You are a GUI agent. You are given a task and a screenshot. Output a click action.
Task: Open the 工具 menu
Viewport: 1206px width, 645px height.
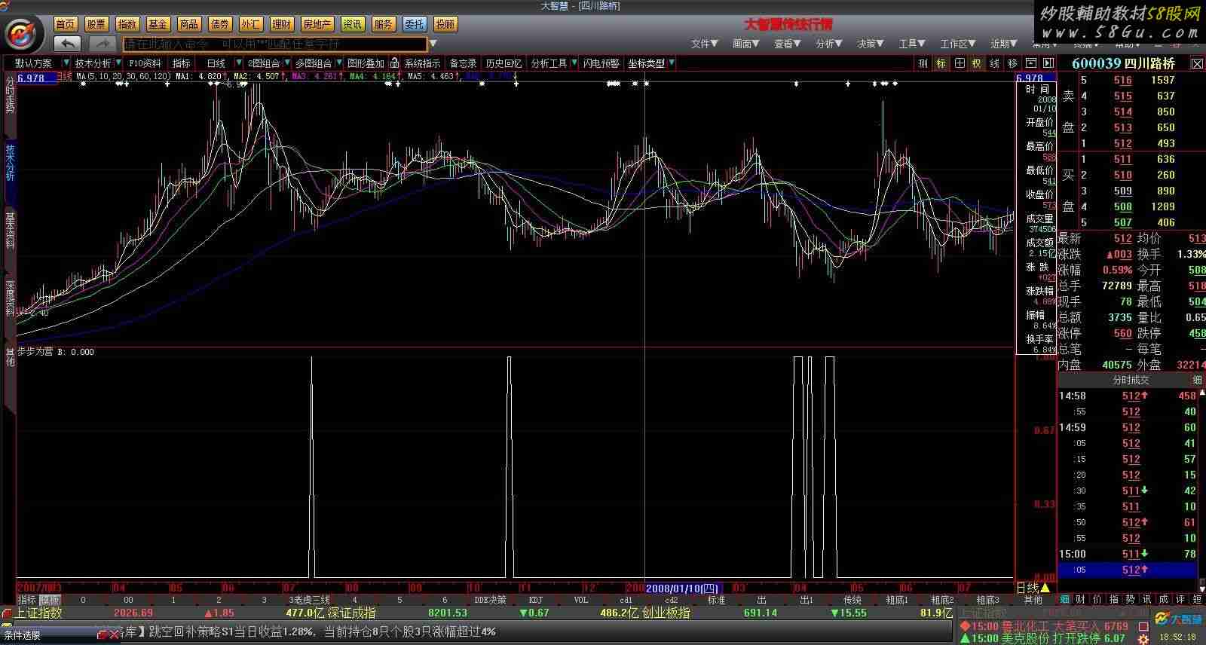(x=911, y=44)
